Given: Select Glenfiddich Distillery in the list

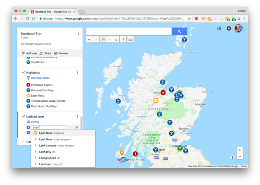Looking at the screenshot, I should [42, 106].
